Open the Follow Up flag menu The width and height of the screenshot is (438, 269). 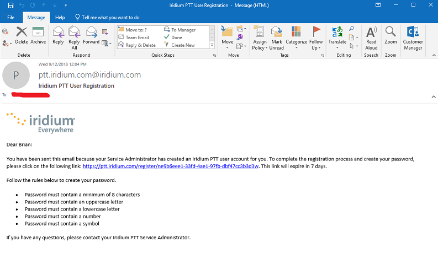click(316, 38)
